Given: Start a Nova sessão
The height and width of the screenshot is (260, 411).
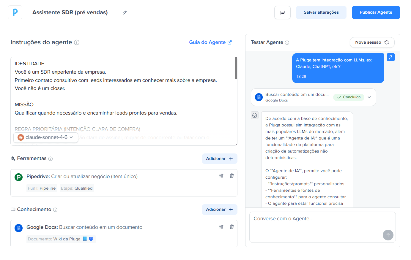Looking at the screenshot, I should pyautogui.click(x=372, y=42).
